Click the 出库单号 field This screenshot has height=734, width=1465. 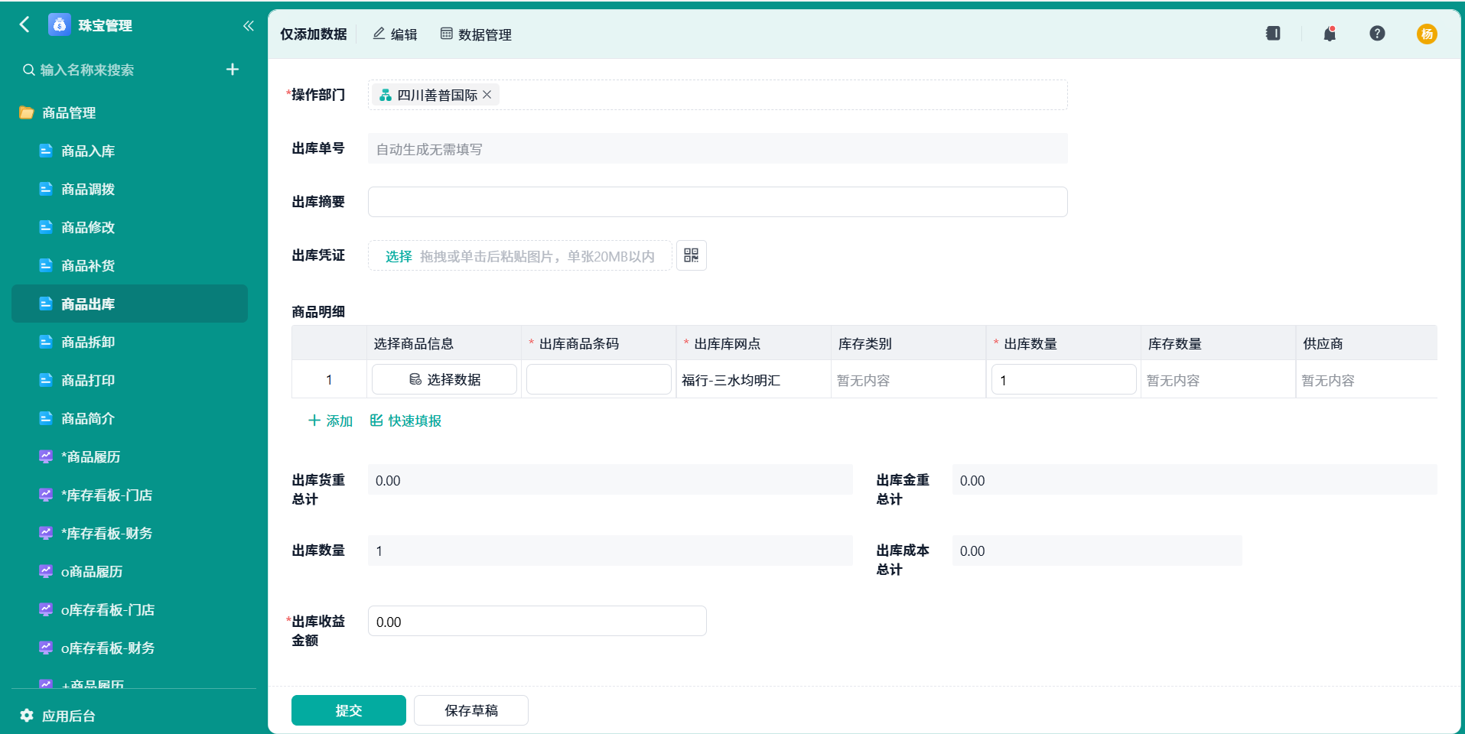point(718,149)
